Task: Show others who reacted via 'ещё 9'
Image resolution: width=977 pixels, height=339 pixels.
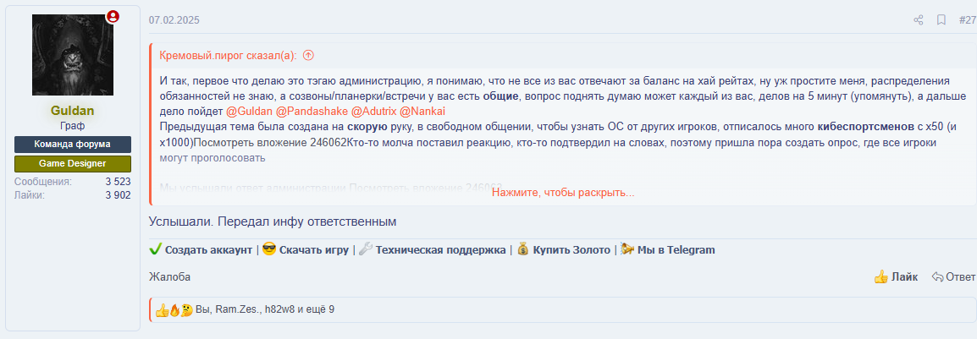Action: coord(318,309)
